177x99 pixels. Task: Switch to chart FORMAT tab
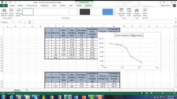[x=88, y=5]
